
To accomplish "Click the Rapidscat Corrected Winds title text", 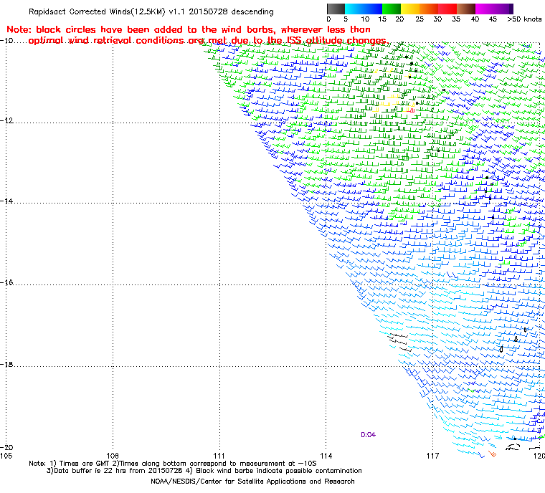I will (x=151, y=11).
